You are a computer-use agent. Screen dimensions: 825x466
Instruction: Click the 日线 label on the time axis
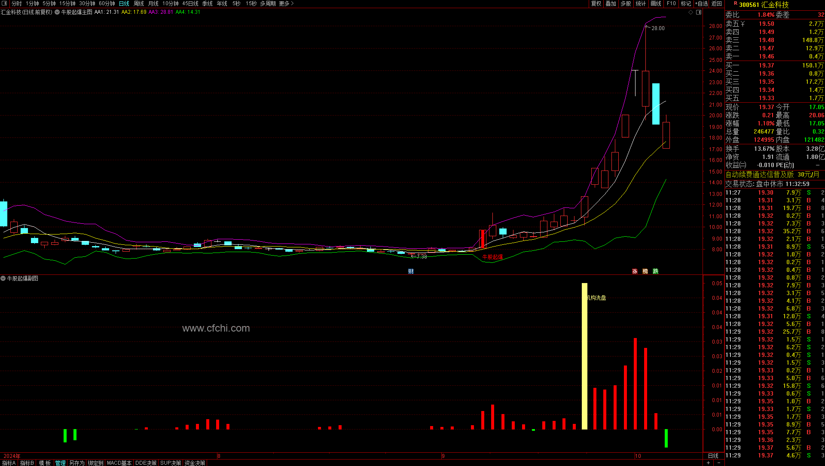coord(713,456)
